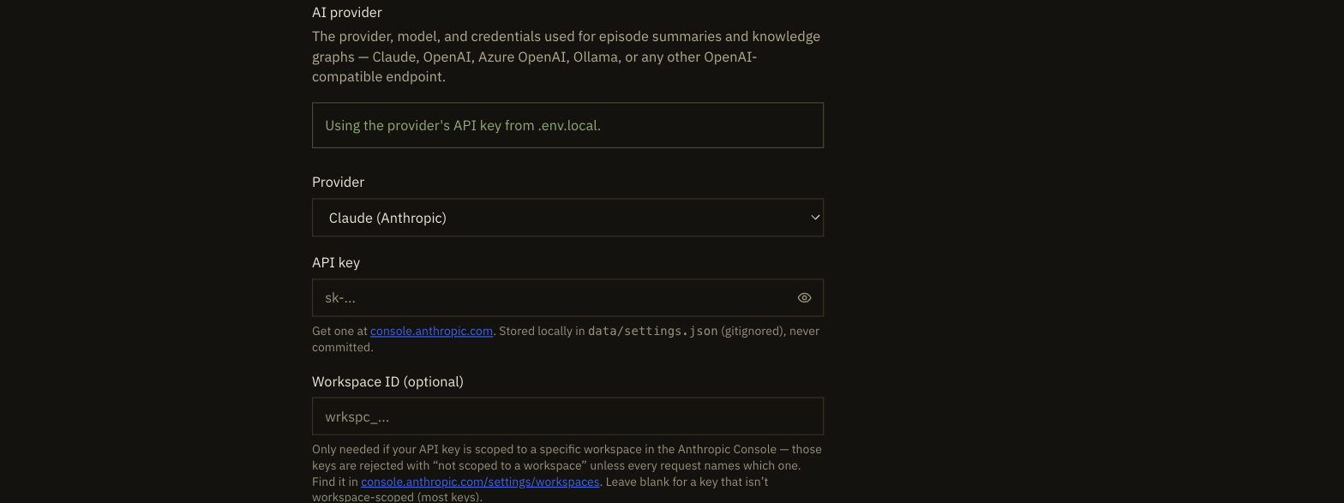The width and height of the screenshot is (1344, 503).
Task: Click the "Workspace ID (optional)" label
Action: click(x=387, y=381)
